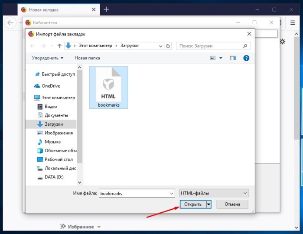Click the blue download arrow path icon

(68, 45)
